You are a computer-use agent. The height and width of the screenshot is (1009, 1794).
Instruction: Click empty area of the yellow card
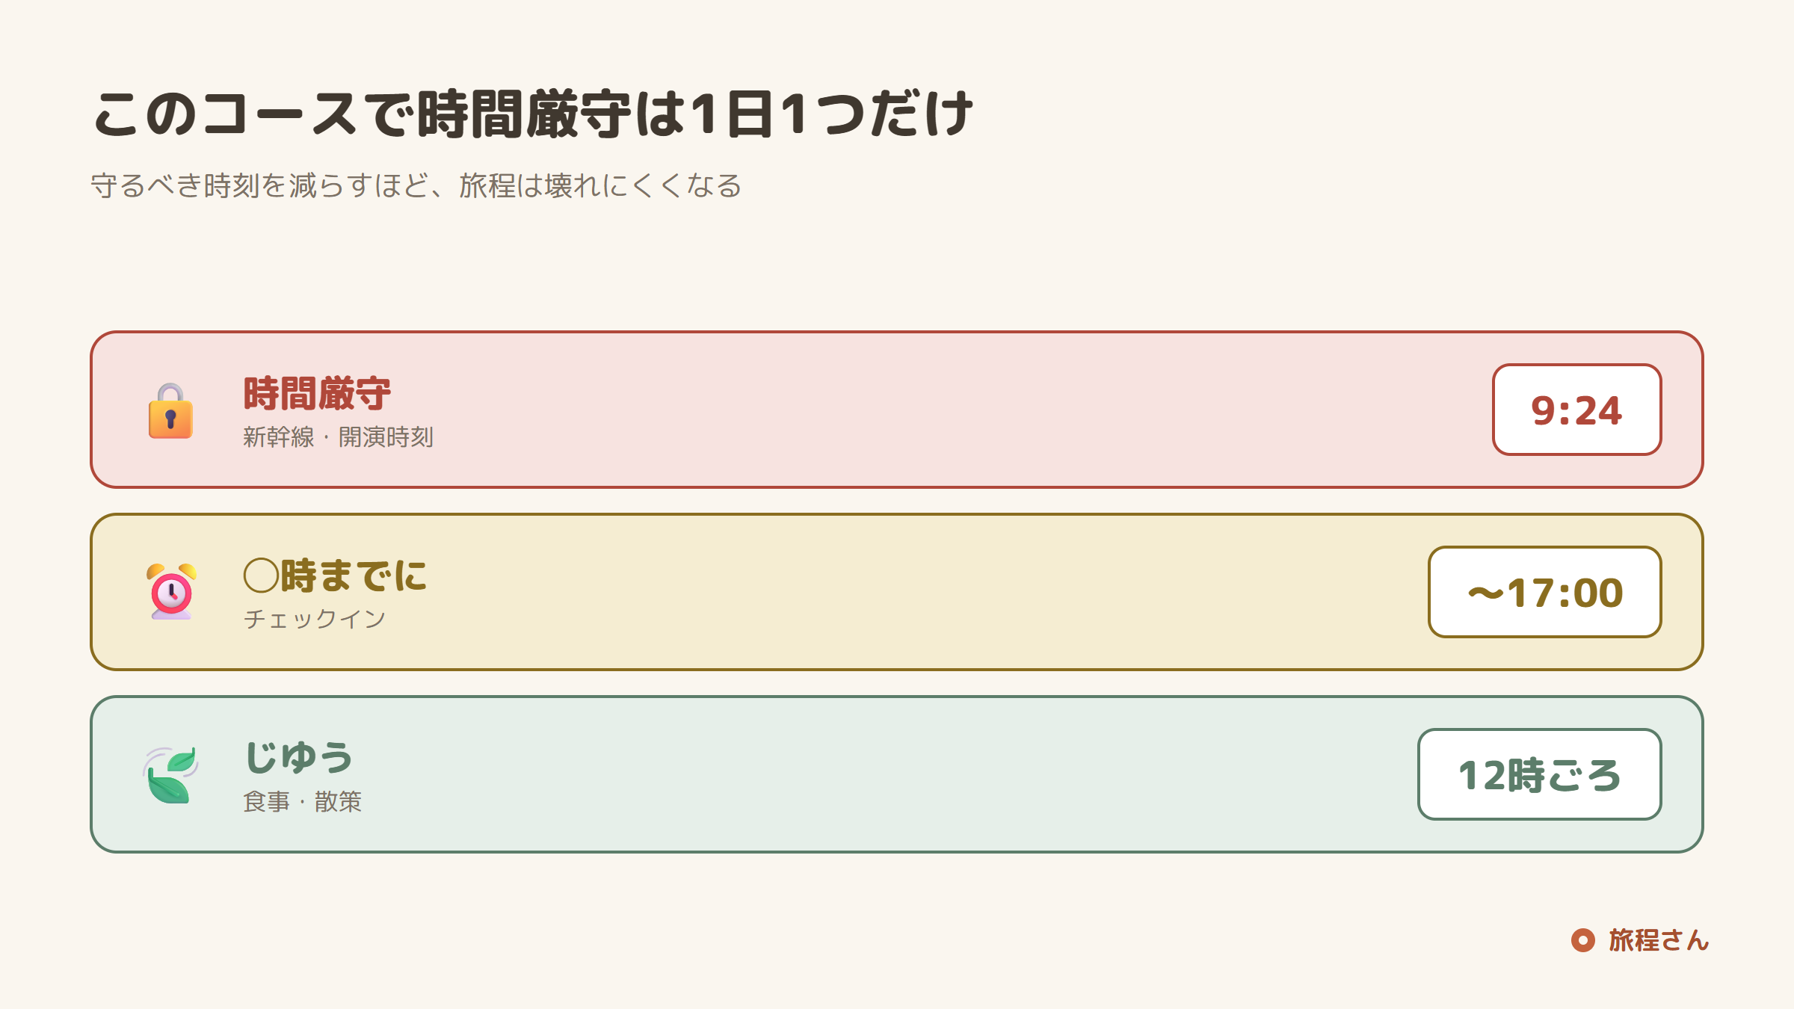pos(897,592)
